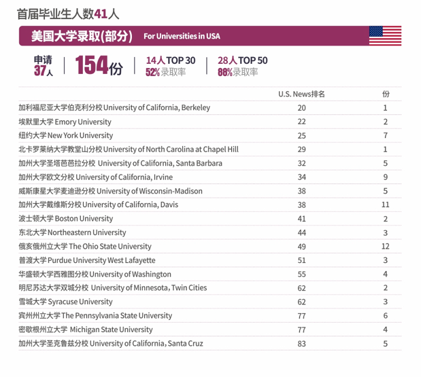This screenshot has height=377, width=421.
Task: Click rank 32 for Santa Barbara
Action: (x=301, y=163)
